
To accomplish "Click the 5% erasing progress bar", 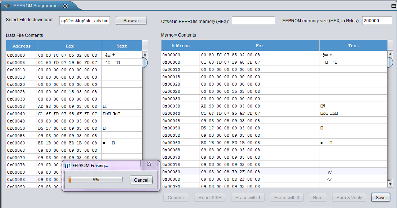I will [96, 180].
